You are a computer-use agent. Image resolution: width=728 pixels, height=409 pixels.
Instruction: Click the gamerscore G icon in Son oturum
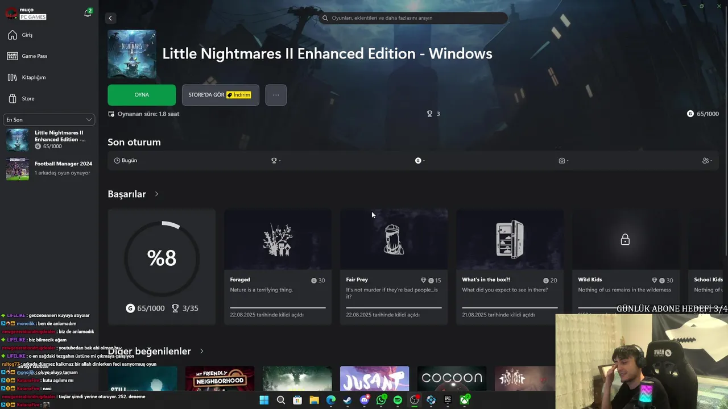pos(418,161)
